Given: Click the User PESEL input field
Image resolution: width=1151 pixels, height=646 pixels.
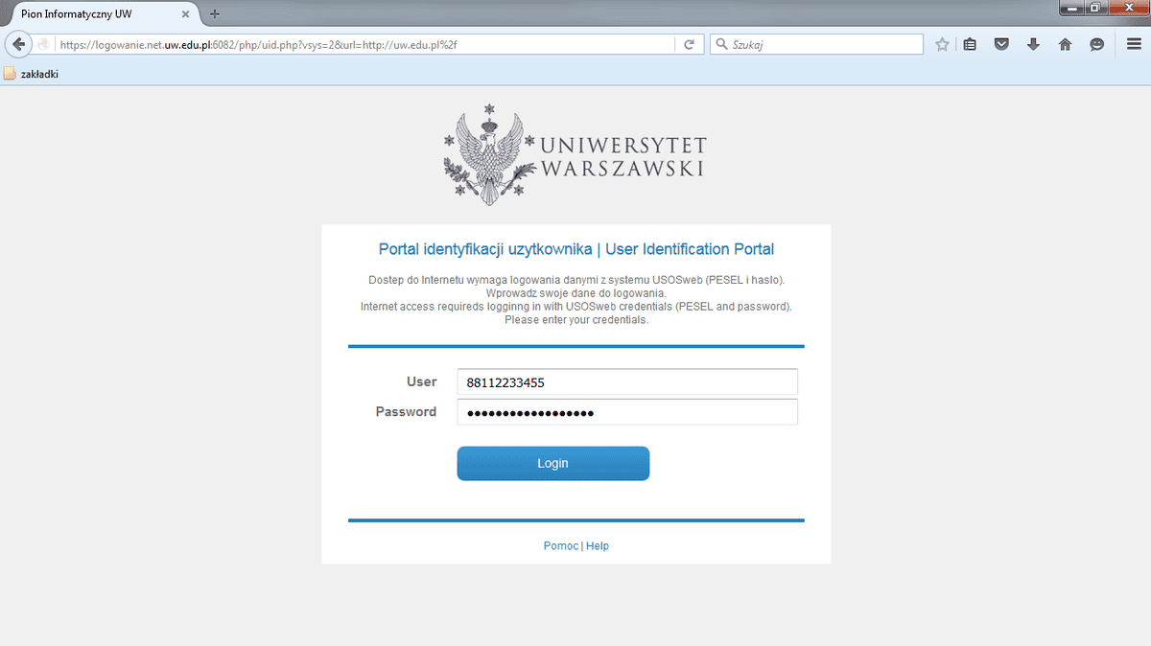Looking at the screenshot, I should (x=627, y=381).
